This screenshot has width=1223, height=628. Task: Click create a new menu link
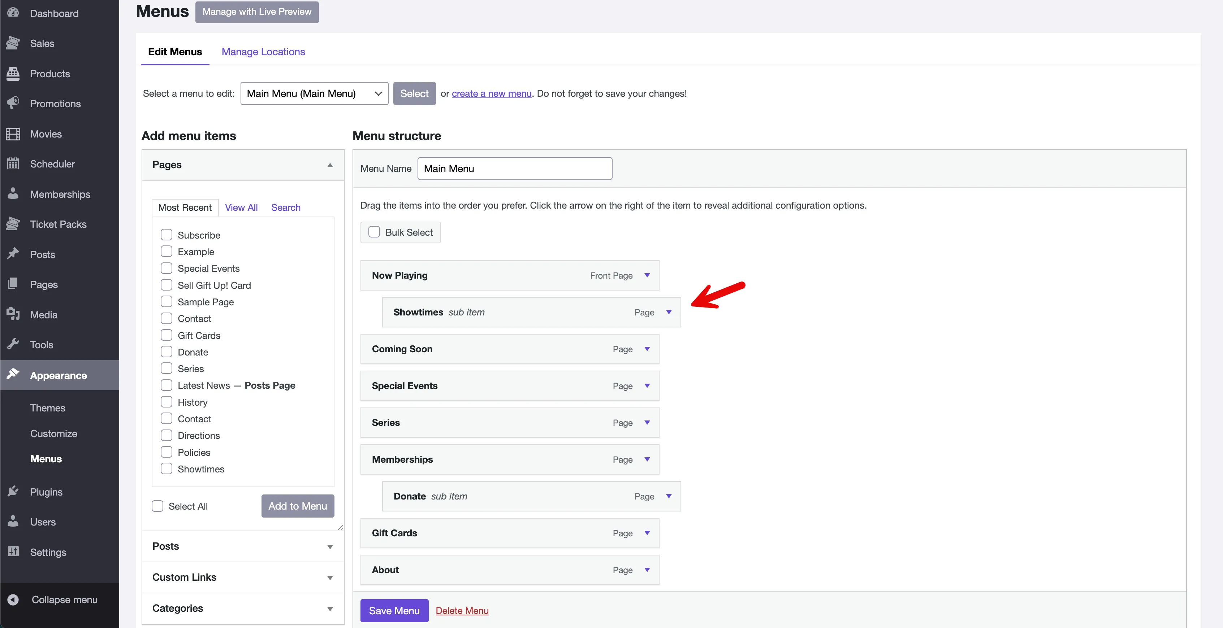(x=491, y=93)
